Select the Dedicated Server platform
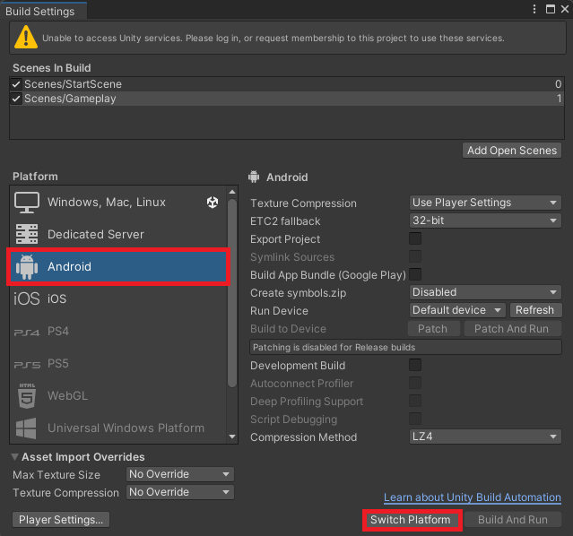This screenshot has height=536, width=573. [x=118, y=235]
